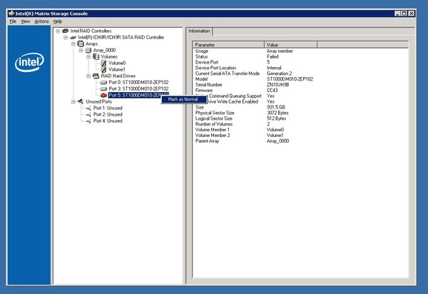Collapse the Arrays node
The image size is (428, 294).
point(73,44)
